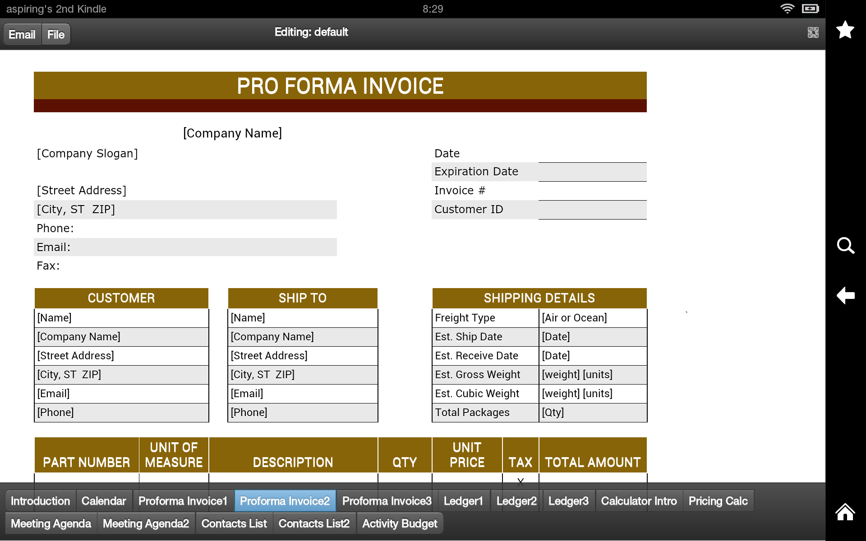Select the Calendar sheet tab

point(104,500)
